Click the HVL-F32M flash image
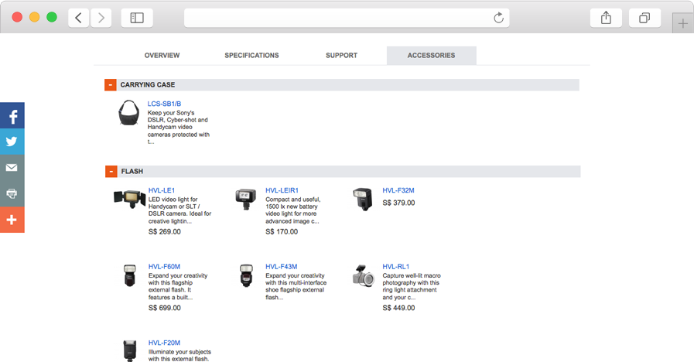The width and height of the screenshot is (694, 362). pos(363,199)
